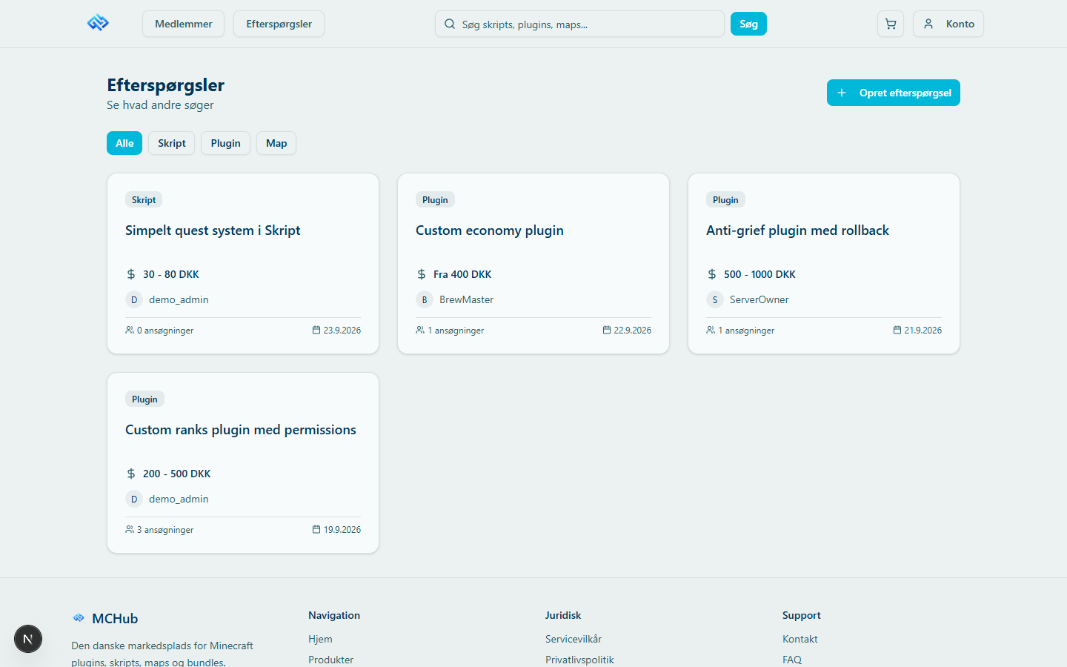Open the Simpelt quest system i Skript request
Screen dimensions: 1067x667
[213, 230]
